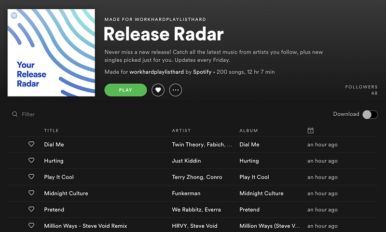386x232 pixels.
Task: Sort by the date added calendar icon
Action: click(x=310, y=130)
